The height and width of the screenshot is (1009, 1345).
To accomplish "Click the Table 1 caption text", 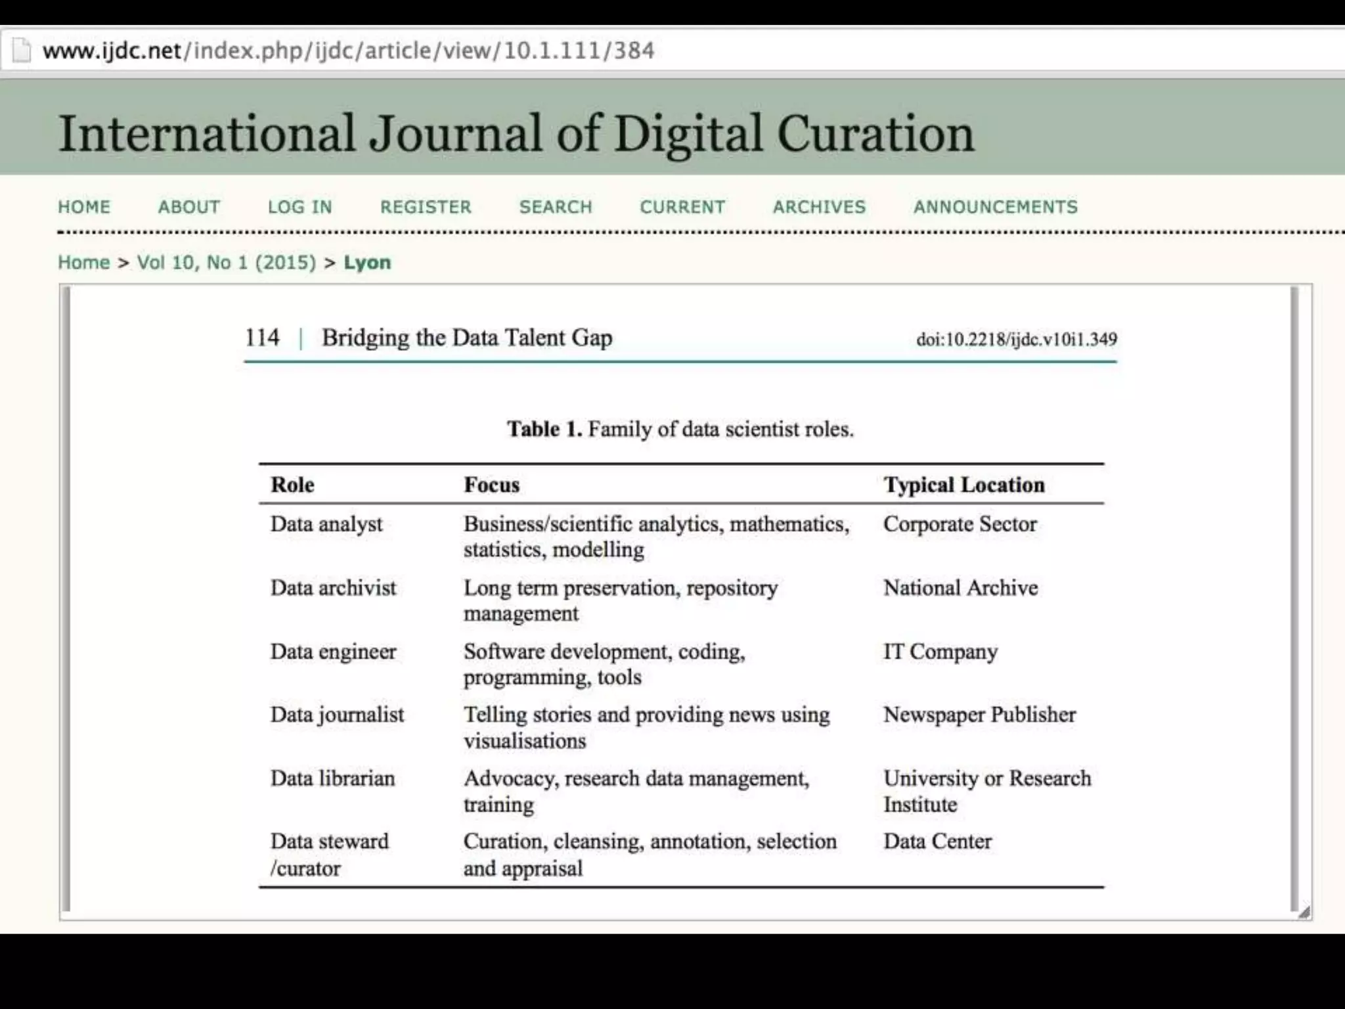I will (x=680, y=429).
